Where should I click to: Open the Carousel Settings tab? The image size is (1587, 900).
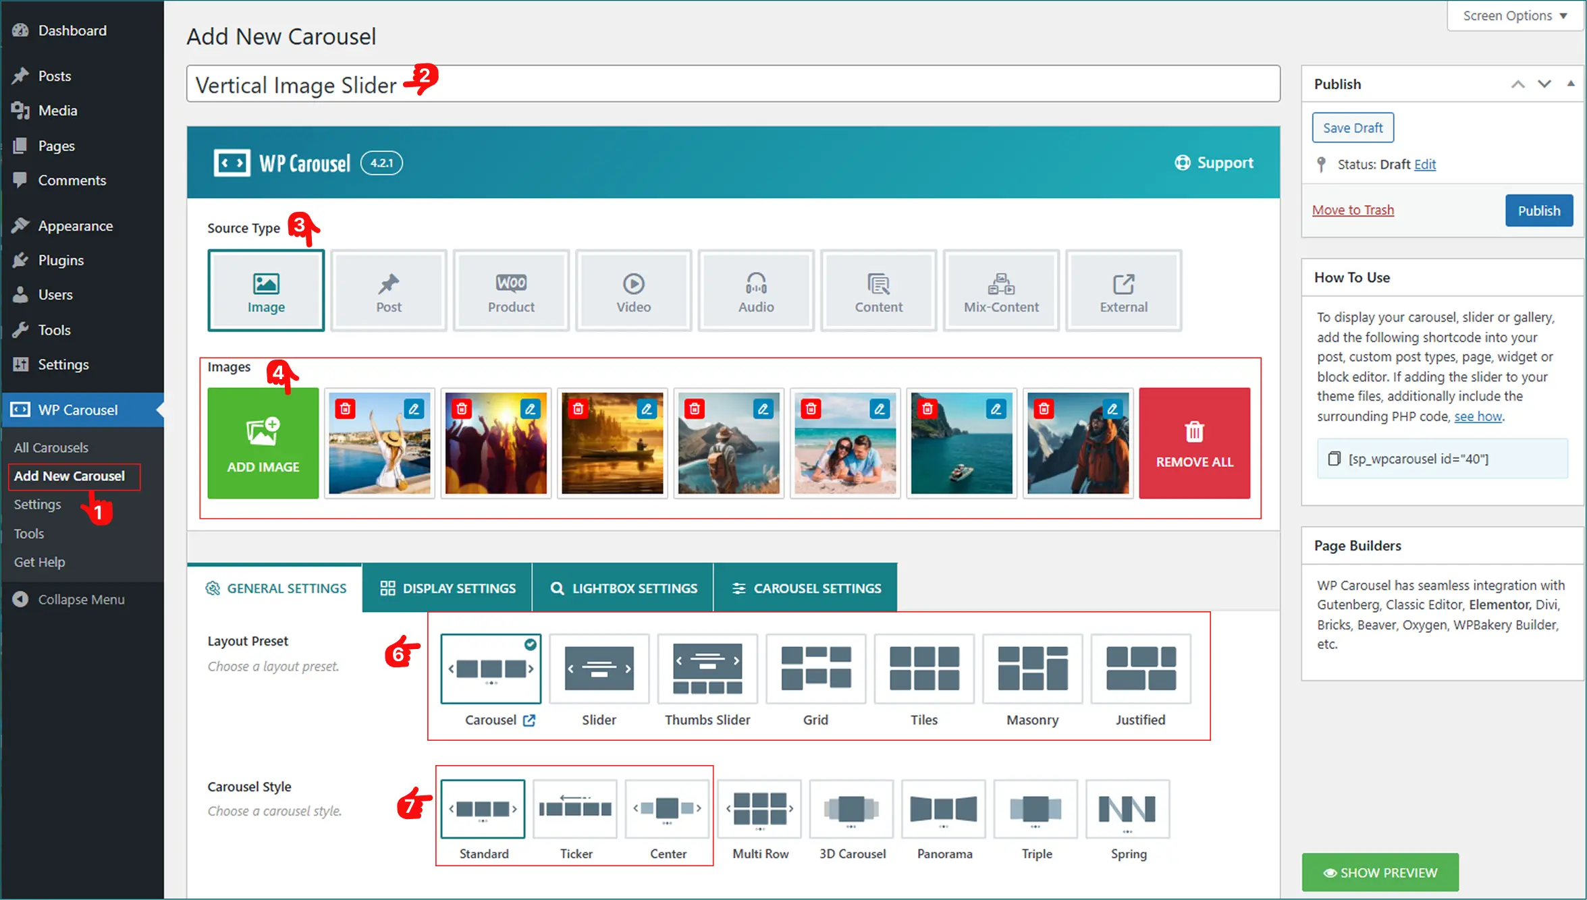[x=806, y=588]
